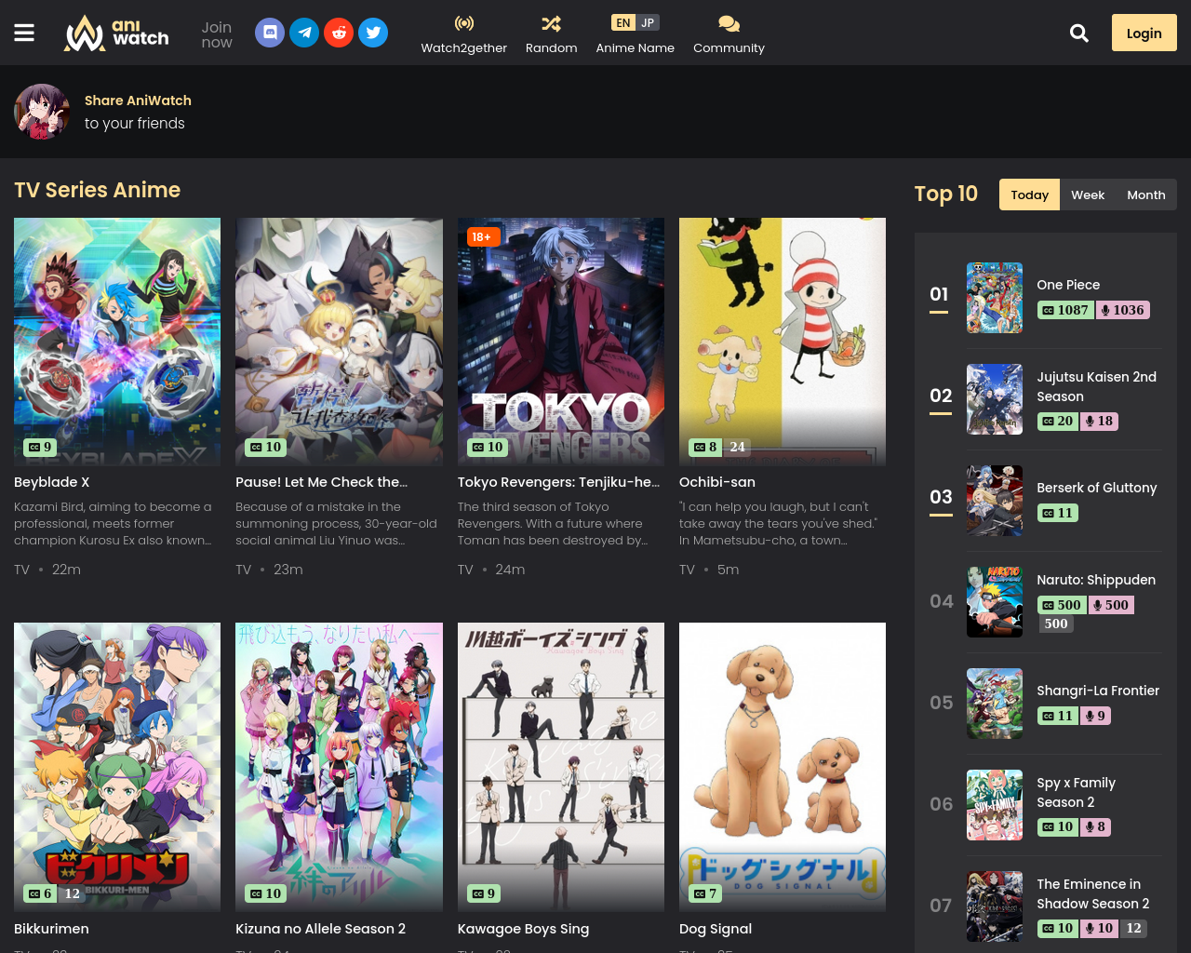Click Kawagoe Boys Sing subtitle badge 9
Image resolution: width=1191 pixels, height=953 pixels.
pyautogui.click(x=484, y=893)
